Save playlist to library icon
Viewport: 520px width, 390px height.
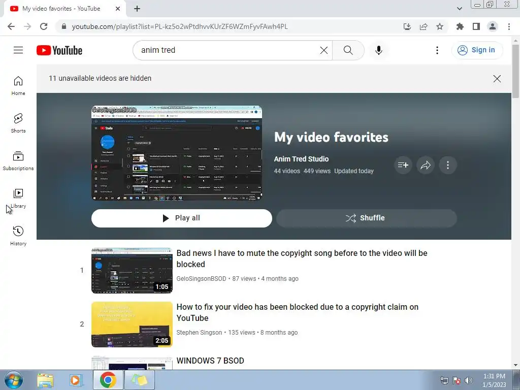tap(403, 165)
